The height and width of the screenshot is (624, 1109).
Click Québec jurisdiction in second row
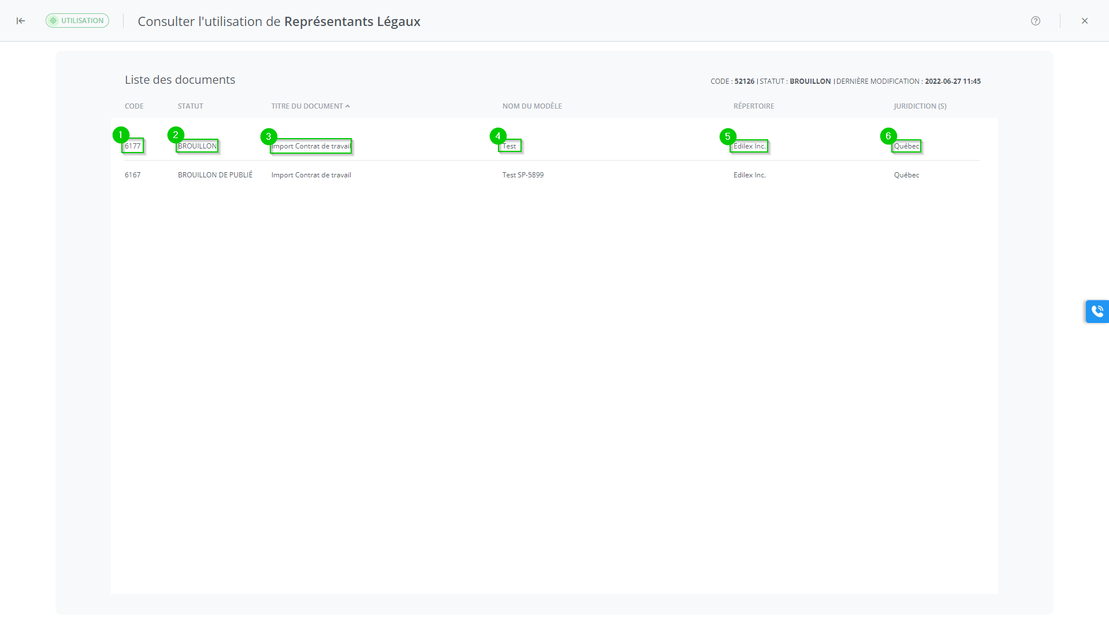[x=906, y=175]
